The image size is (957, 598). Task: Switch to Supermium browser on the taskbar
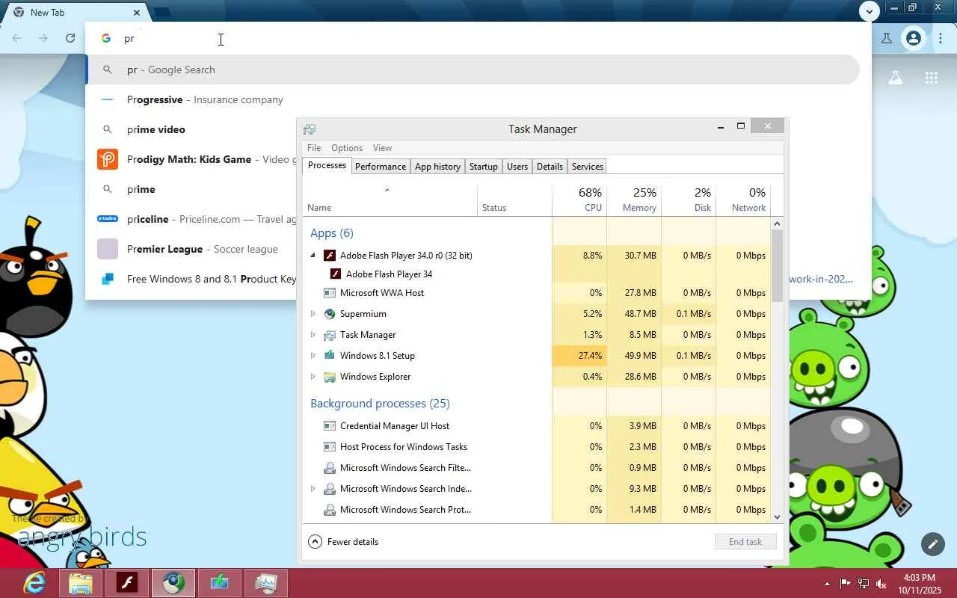[x=173, y=582]
